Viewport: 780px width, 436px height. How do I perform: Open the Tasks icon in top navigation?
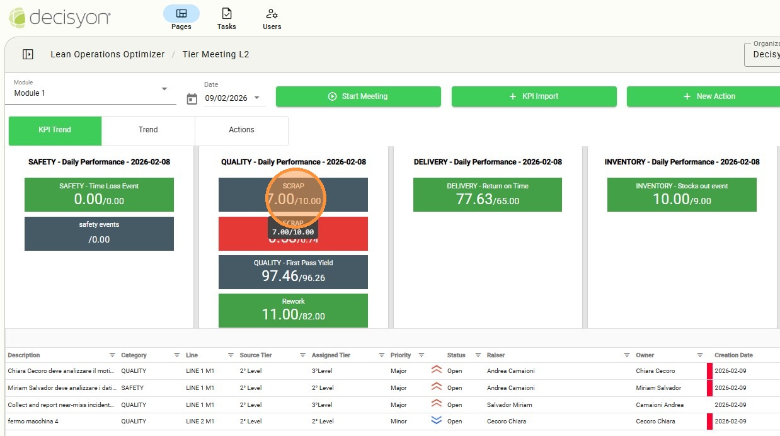[226, 14]
